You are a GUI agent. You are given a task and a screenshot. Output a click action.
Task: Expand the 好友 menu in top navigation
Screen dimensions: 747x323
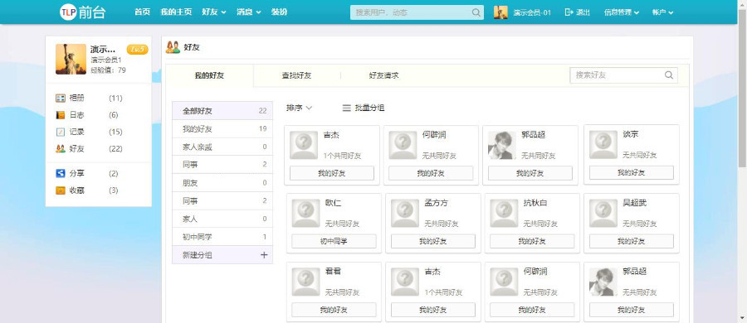click(x=214, y=12)
